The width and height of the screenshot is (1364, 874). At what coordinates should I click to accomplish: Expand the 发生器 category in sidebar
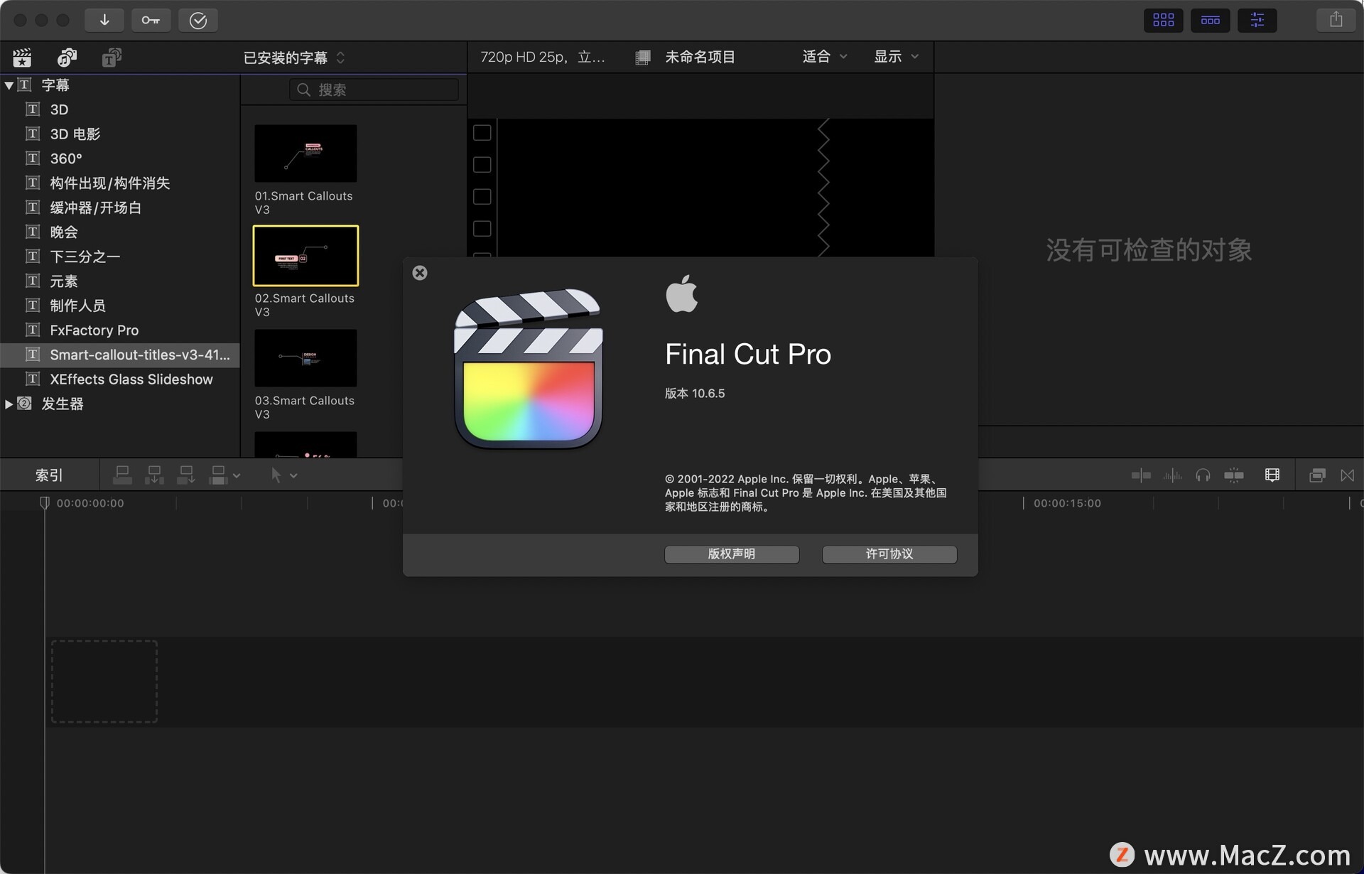coord(9,404)
